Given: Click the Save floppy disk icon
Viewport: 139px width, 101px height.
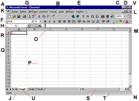Looking at the screenshot, I should (x=19, y=16).
